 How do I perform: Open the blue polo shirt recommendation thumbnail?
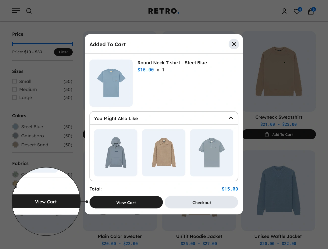(x=212, y=153)
